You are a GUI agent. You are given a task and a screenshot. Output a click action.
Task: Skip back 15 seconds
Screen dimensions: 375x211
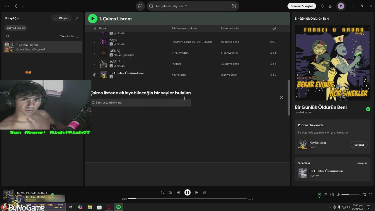tap(170, 193)
